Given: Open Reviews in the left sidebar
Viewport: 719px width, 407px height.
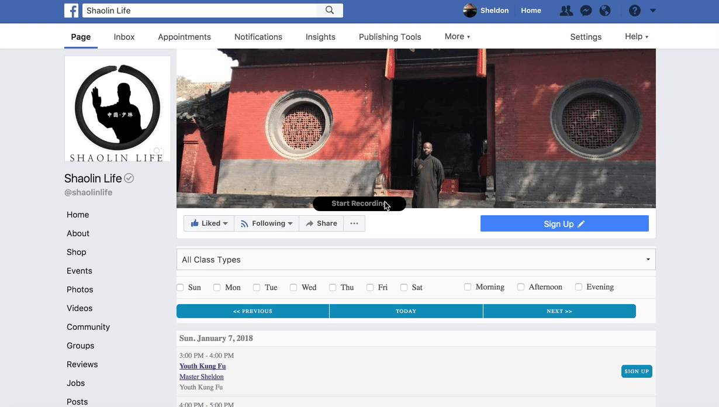Looking at the screenshot, I should [82, 364].
